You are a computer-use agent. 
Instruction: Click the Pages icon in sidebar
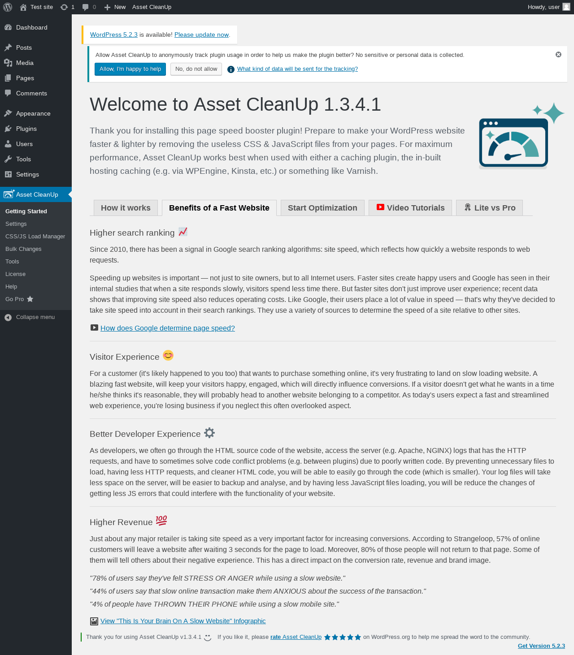coord(8,78)
